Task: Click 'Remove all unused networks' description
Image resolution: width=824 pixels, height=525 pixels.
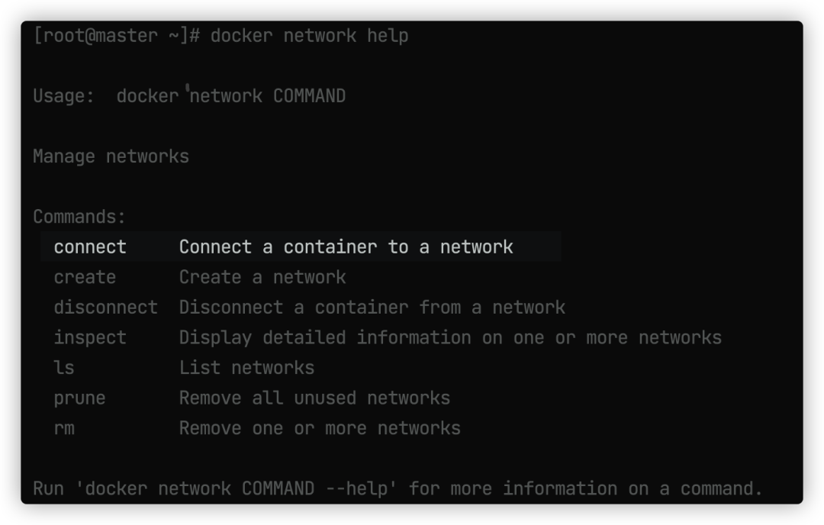Action: pyautogui.click(x=314, y=398)
